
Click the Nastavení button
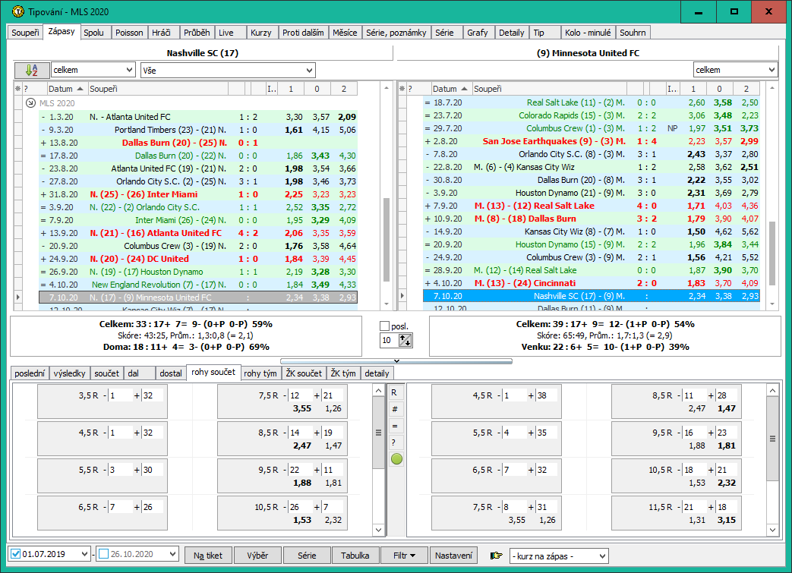coord(453,556)
